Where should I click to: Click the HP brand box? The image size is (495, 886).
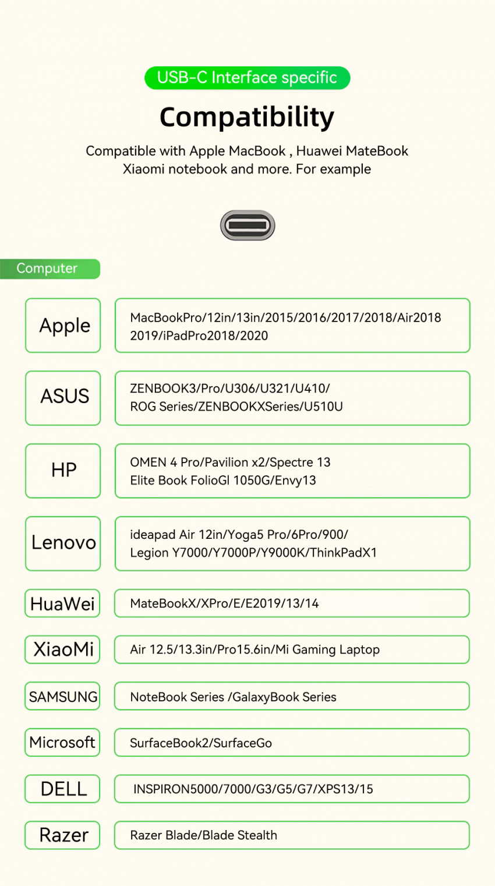(x=63, y=471)
